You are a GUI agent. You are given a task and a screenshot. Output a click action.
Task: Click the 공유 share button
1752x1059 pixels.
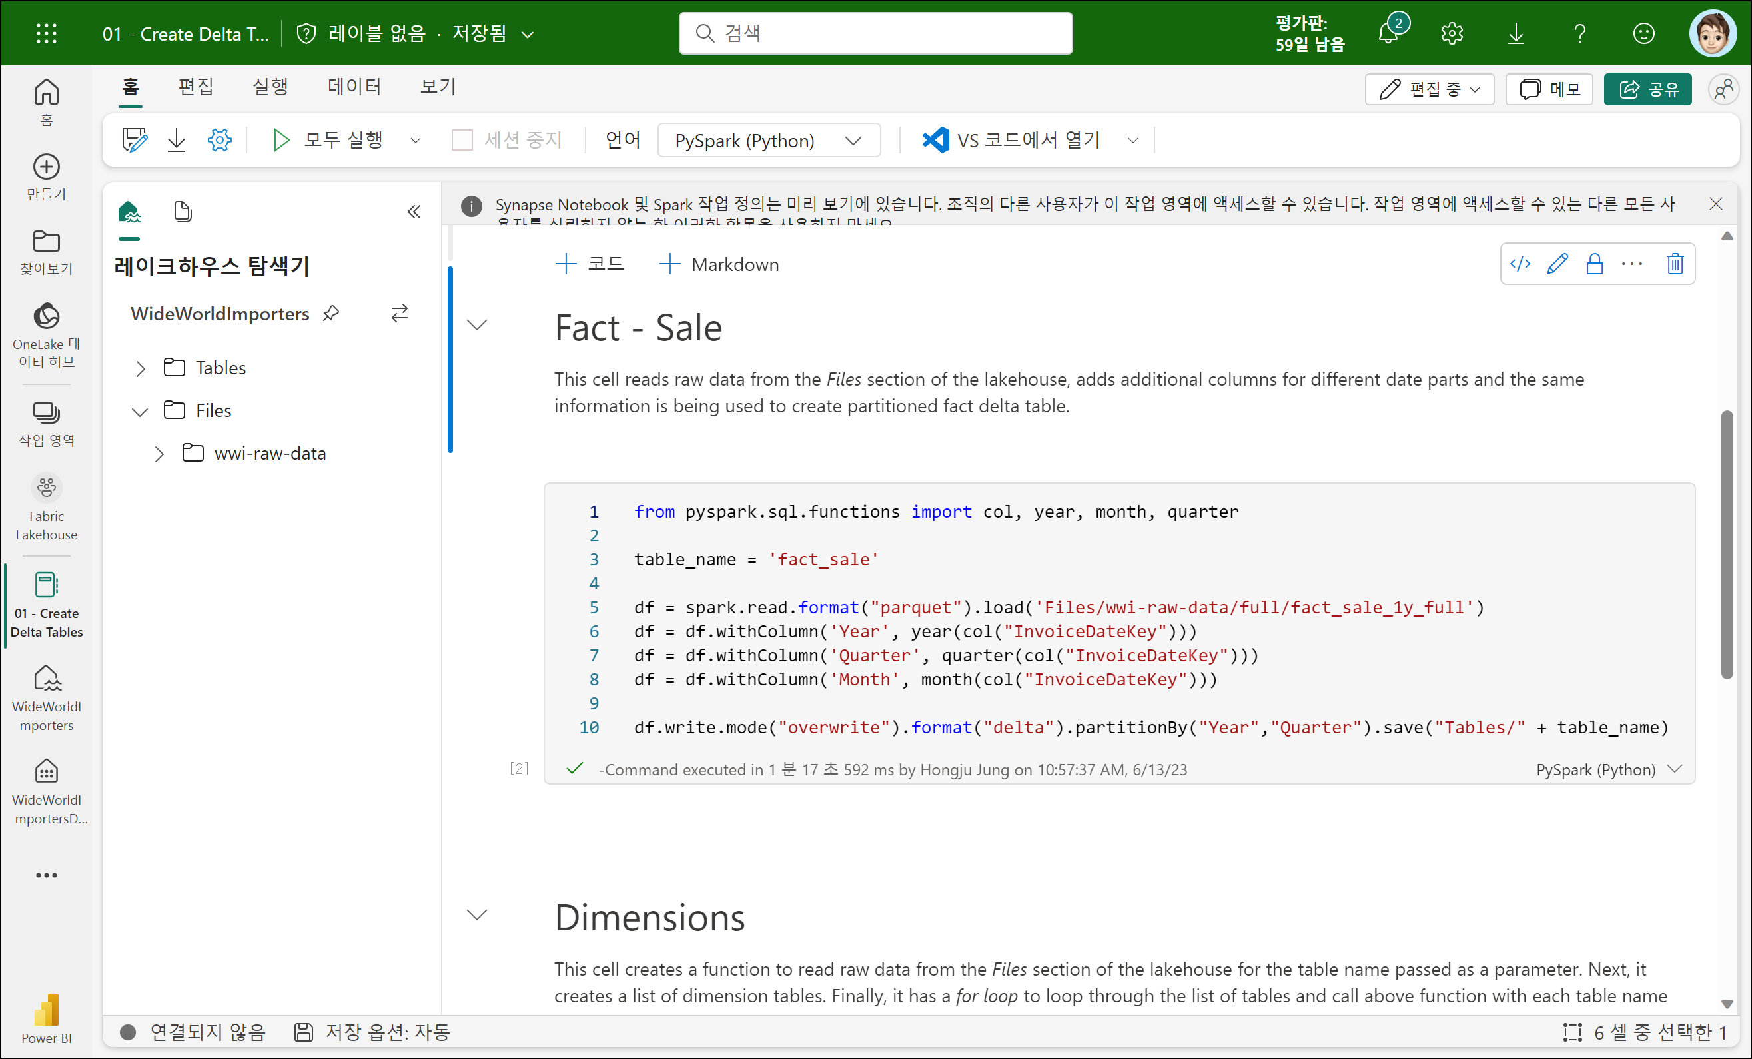click(1647, 89)
